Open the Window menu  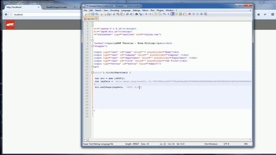(169, 10)
